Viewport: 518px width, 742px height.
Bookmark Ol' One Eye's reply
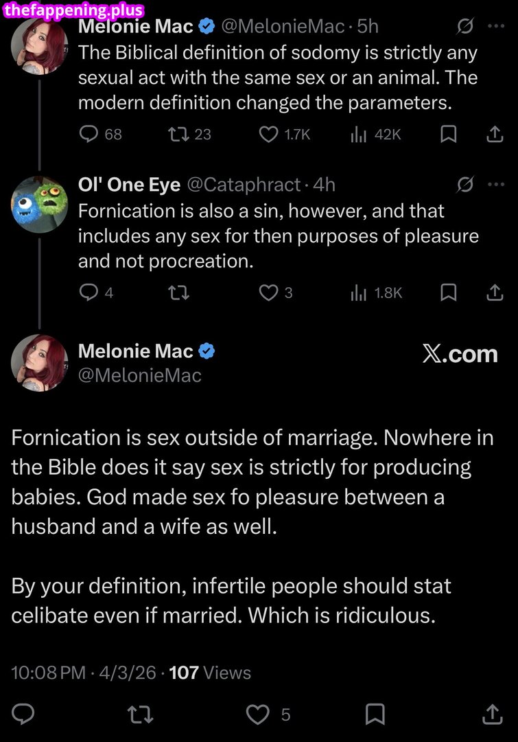pyautogui.click(x=448, y=292)
